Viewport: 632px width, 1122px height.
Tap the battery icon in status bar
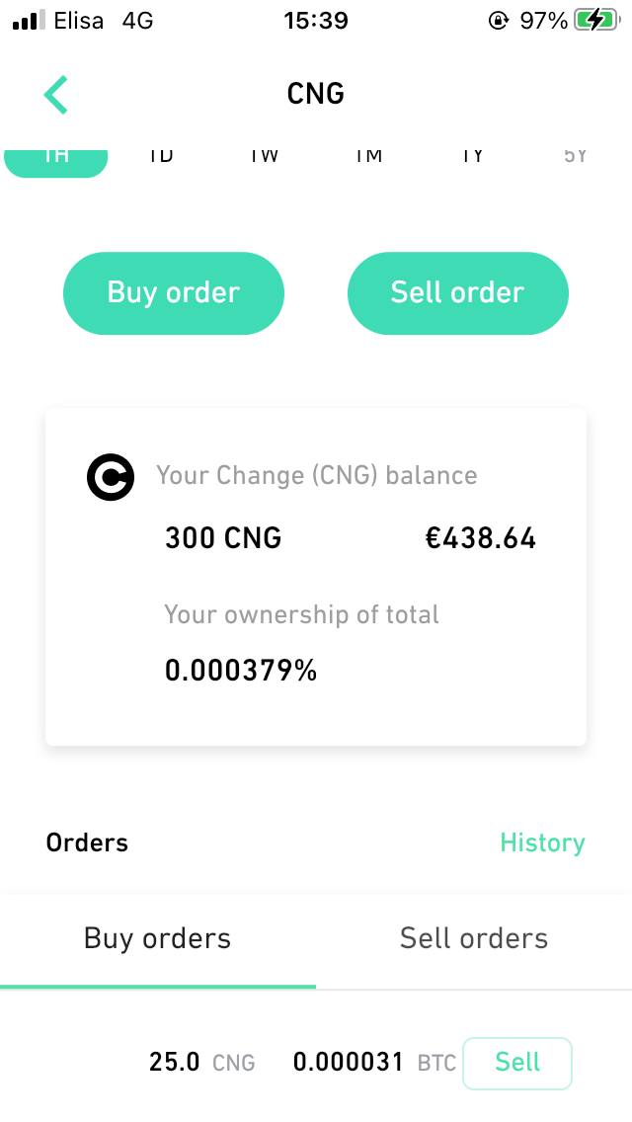tap(594, 20)
